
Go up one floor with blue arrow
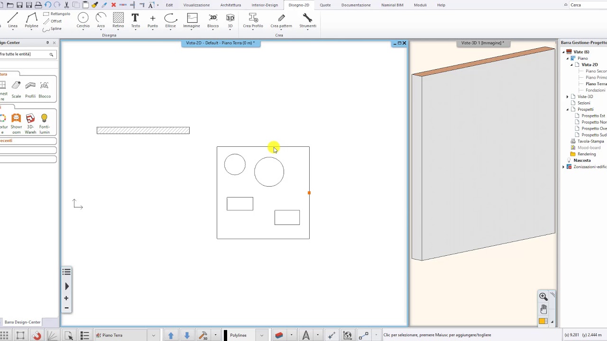pos(171,335)
